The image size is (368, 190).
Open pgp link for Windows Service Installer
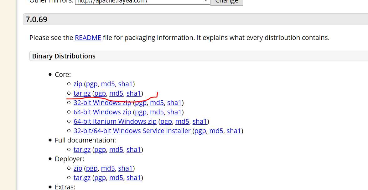(200, 131)
